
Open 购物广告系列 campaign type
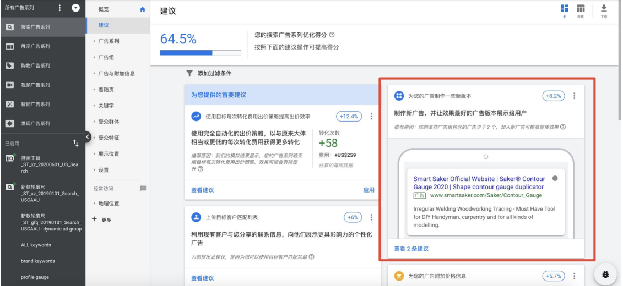pos(35,65)
